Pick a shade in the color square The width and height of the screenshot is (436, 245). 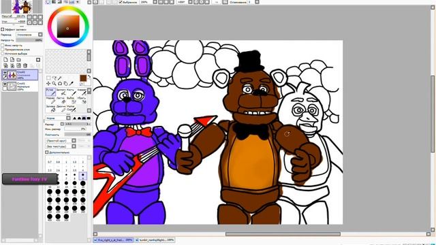[x=68, y=27]
